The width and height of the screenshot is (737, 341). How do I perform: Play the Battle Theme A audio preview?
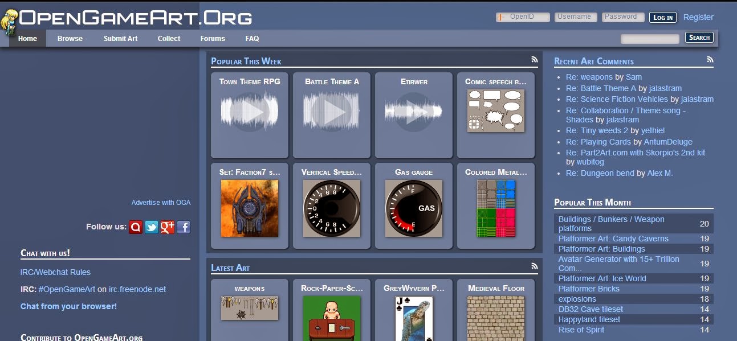pos(332,111)
